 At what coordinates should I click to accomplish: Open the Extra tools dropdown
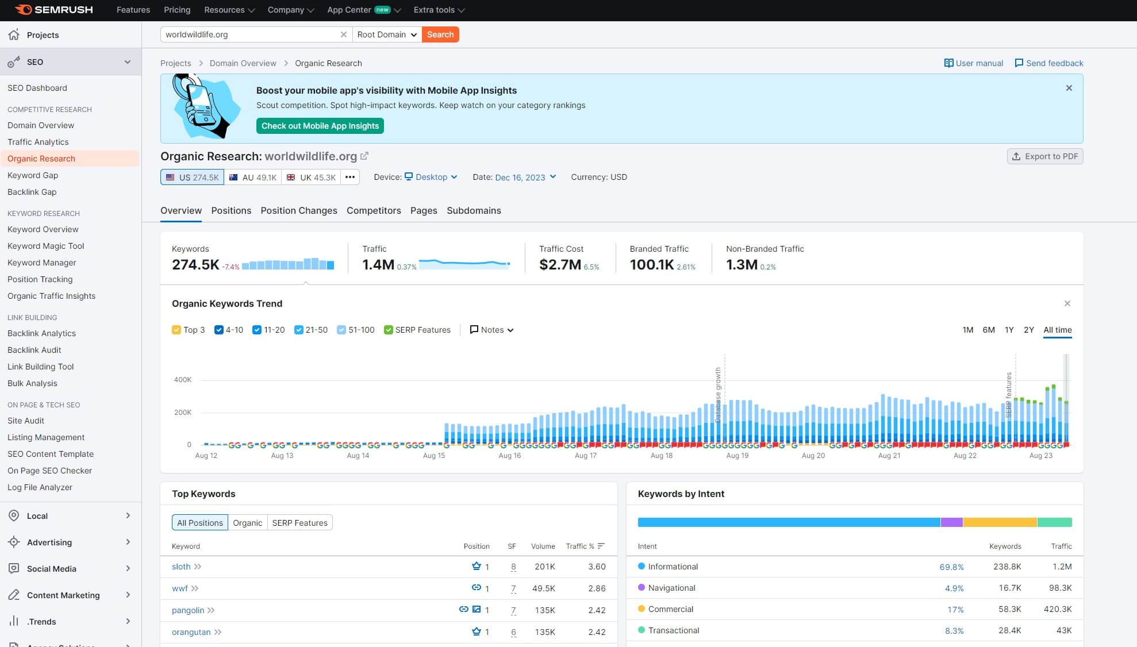point(439,10)
